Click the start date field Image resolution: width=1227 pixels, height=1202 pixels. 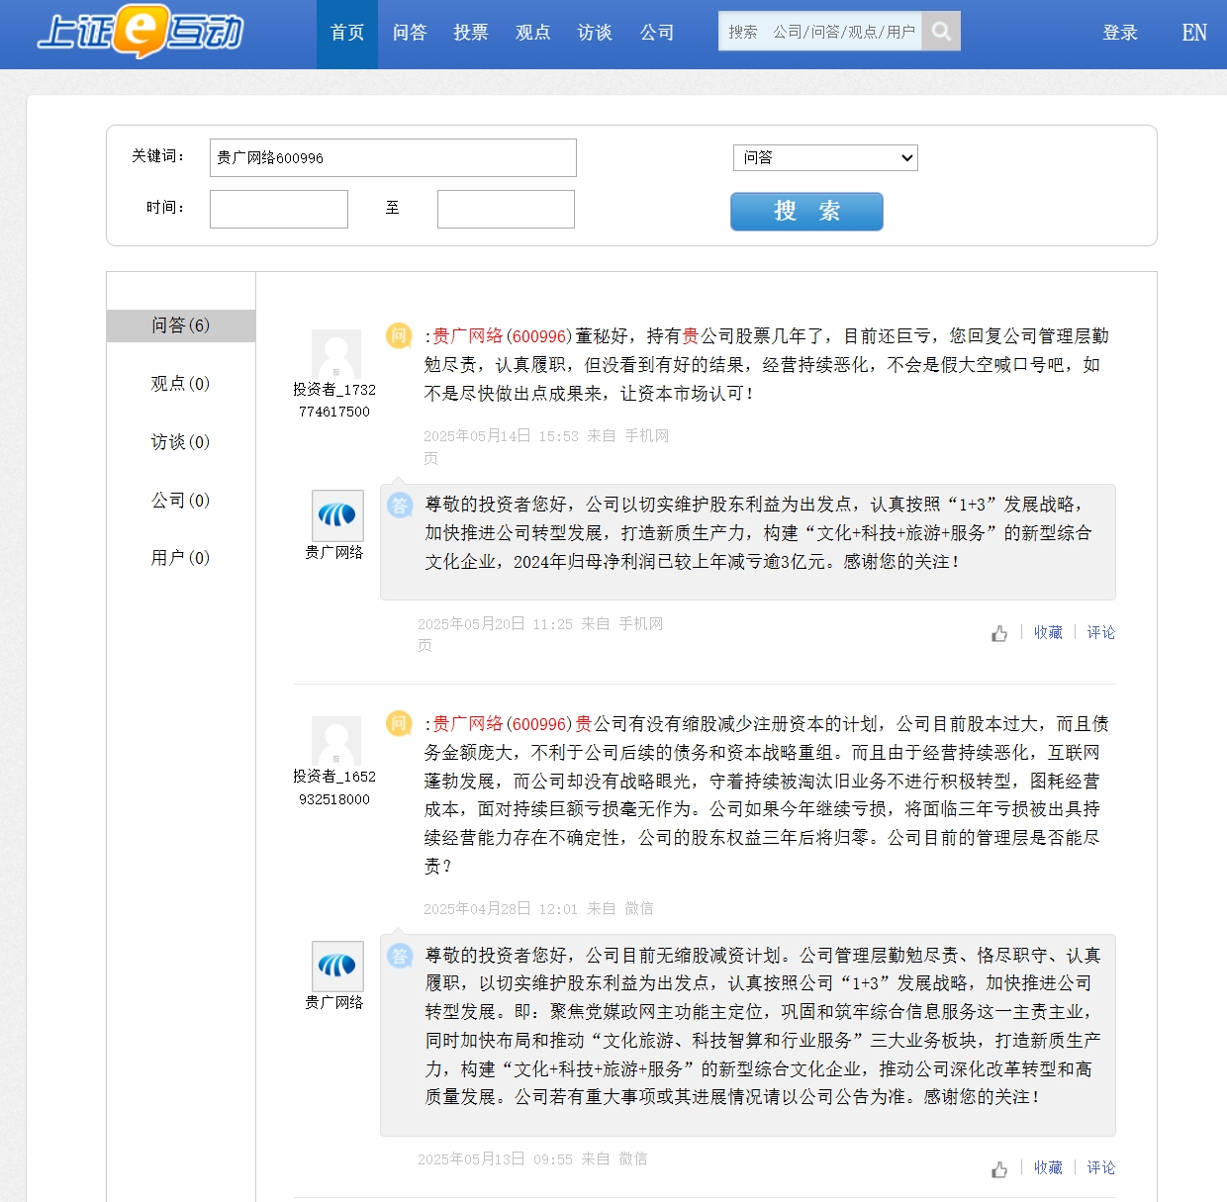[x=279, y=209]
